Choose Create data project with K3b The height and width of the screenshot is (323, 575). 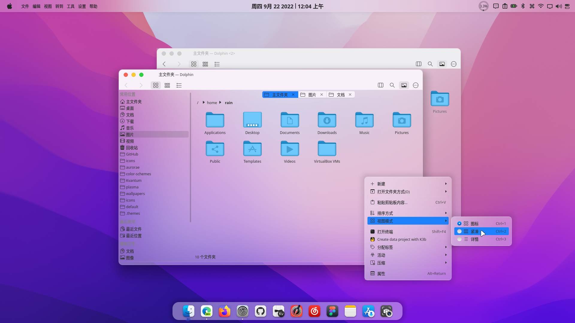click(x=408, y=240)
